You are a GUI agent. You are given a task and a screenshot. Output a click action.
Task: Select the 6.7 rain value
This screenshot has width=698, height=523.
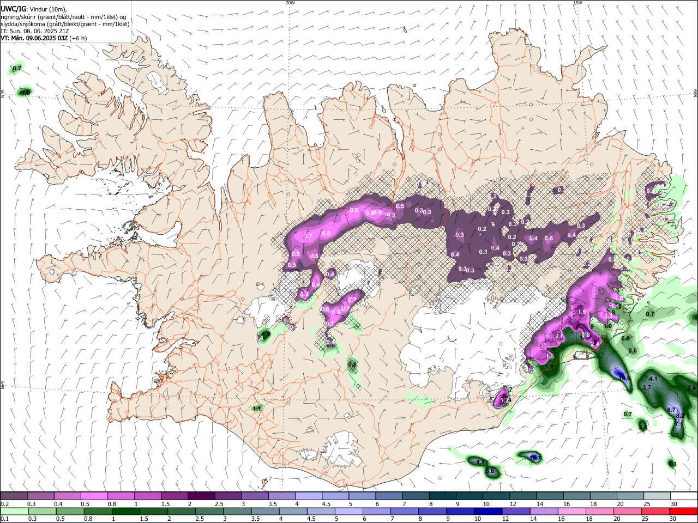pos(671,410)
